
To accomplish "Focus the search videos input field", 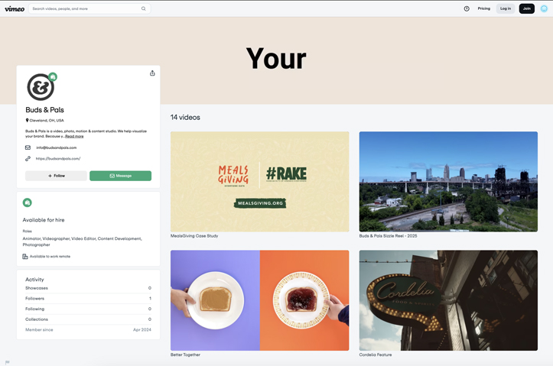I will [x=89, y=9].
